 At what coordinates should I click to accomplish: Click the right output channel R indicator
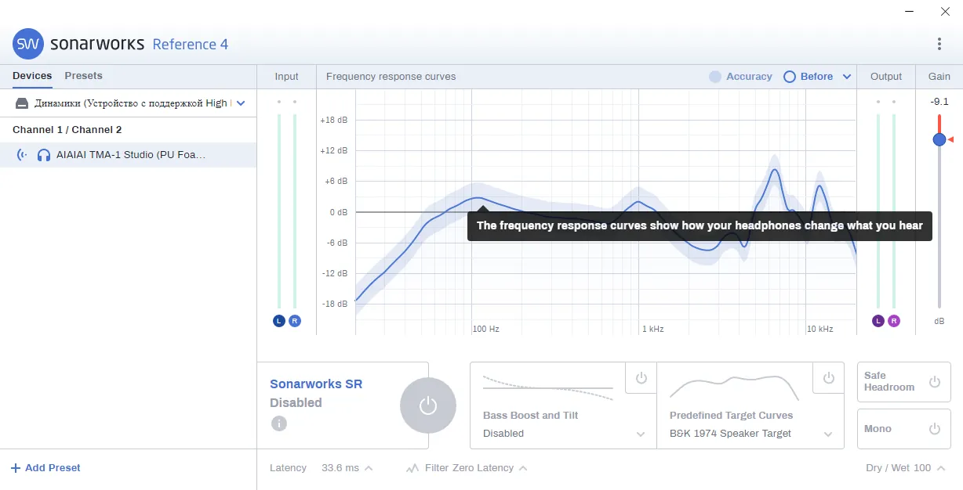(x=894, y=321)
